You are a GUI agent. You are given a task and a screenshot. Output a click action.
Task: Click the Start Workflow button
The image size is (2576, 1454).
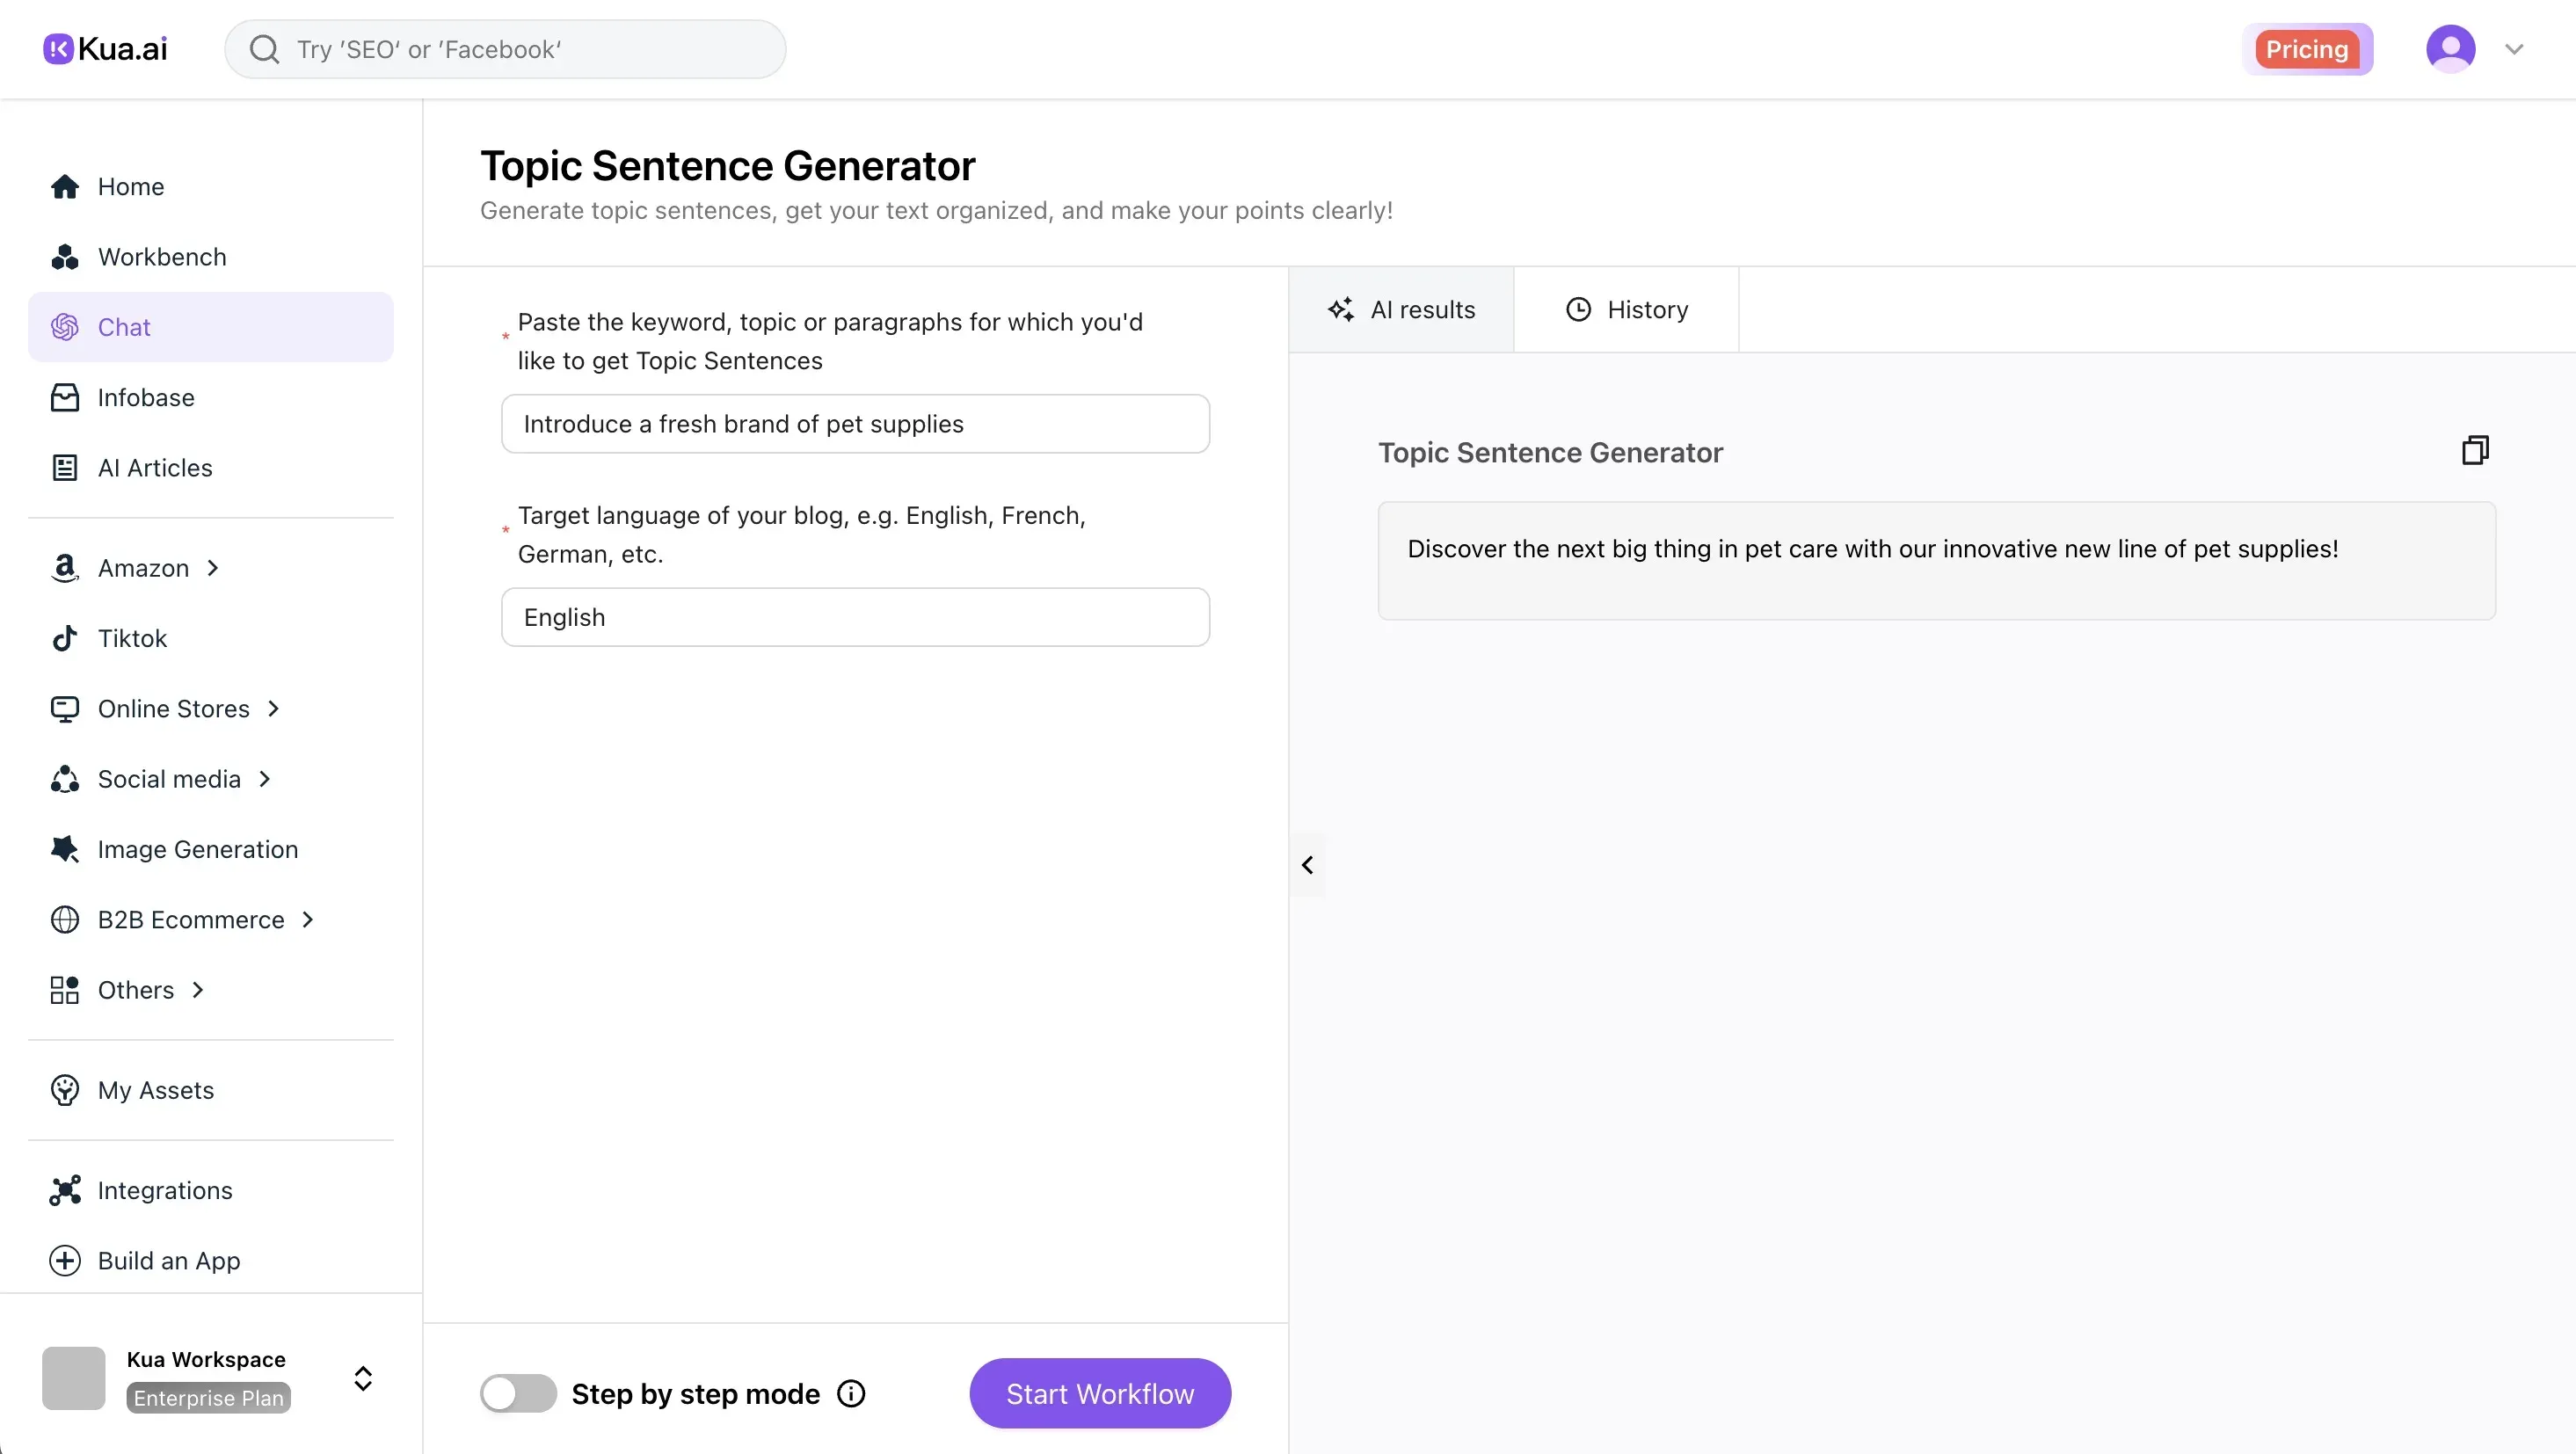(1100, 1393)
